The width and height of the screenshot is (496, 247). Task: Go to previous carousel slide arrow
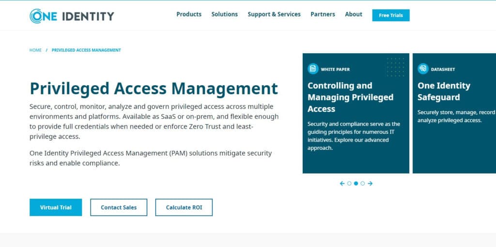click(342, 184)
